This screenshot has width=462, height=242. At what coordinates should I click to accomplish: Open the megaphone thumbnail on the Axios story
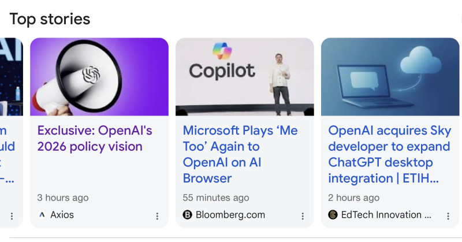99,77
